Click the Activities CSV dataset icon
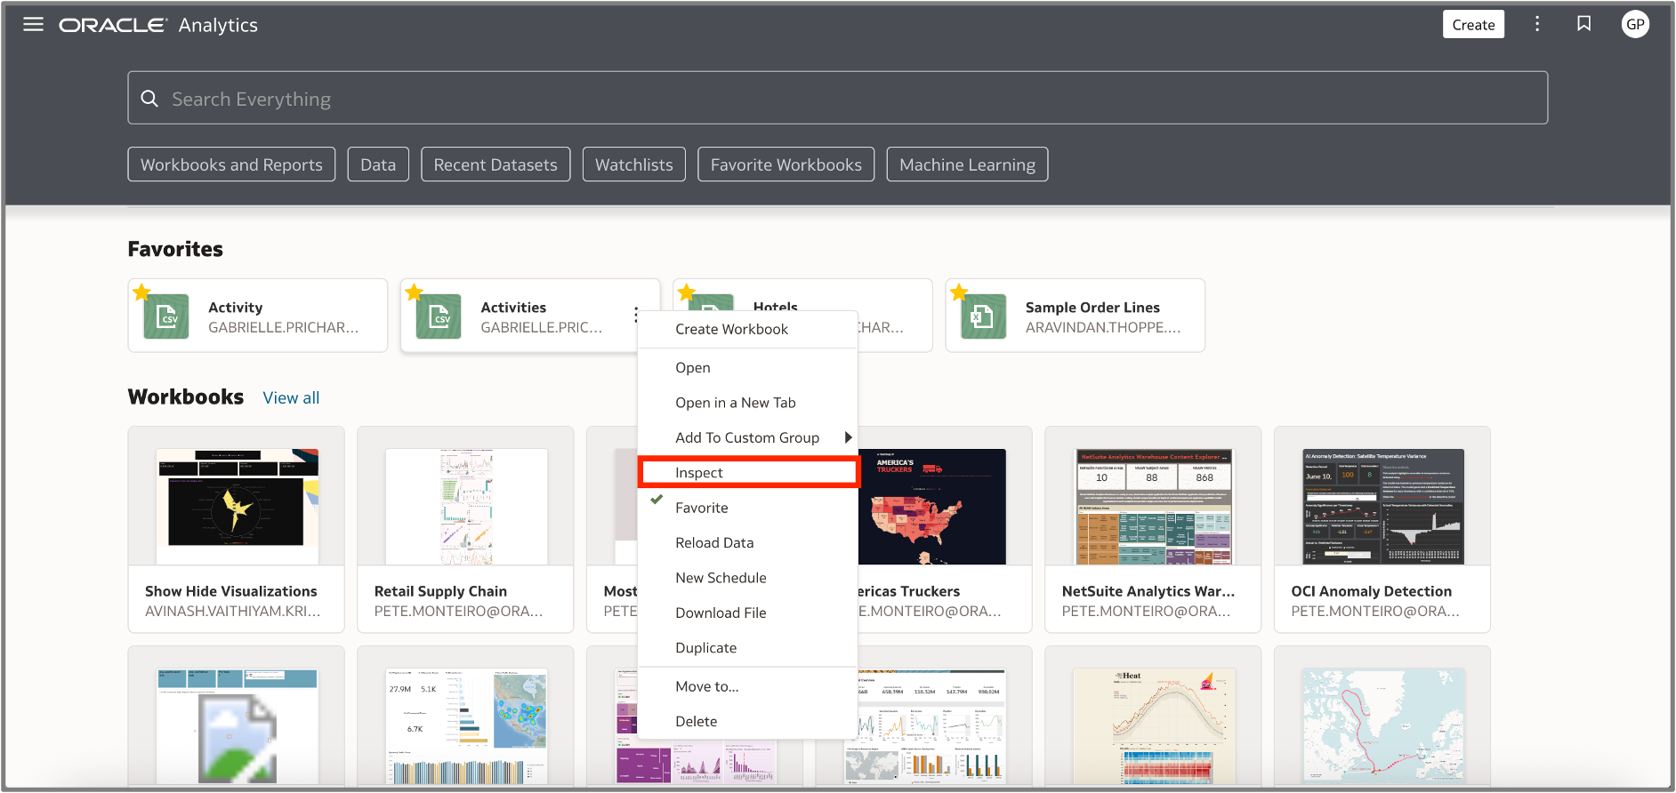 (439, 316)
